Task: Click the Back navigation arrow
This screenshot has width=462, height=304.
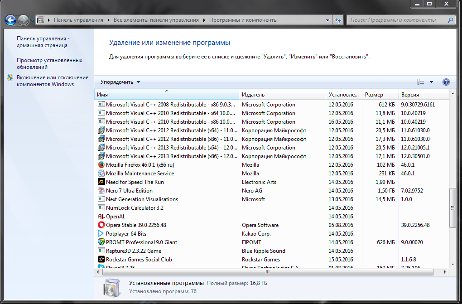Action: click(x=10, y=20)
